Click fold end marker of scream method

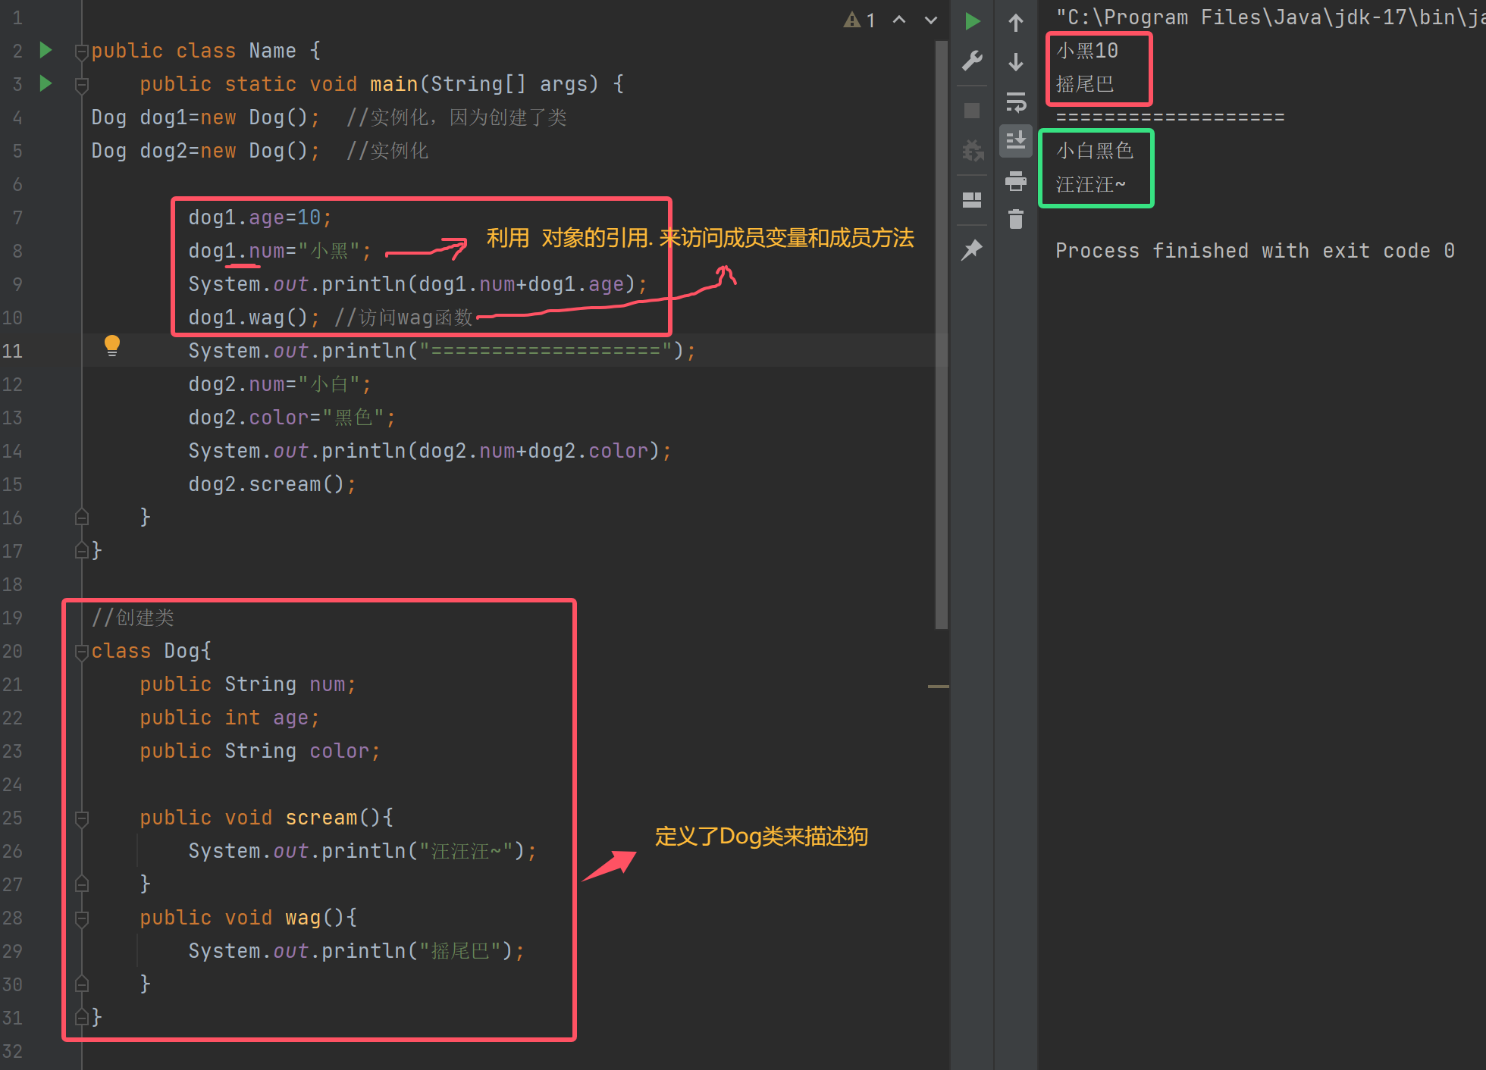(82, 884)
